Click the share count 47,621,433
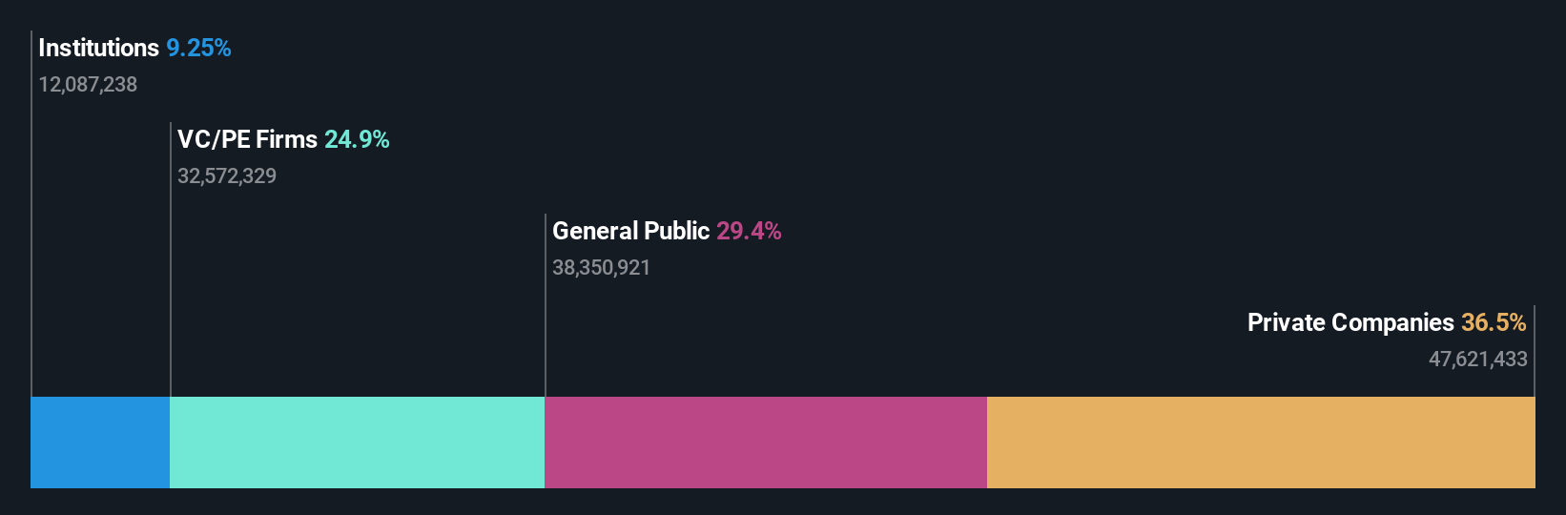Screen dimensions: 1566x515 [1477, 360]
